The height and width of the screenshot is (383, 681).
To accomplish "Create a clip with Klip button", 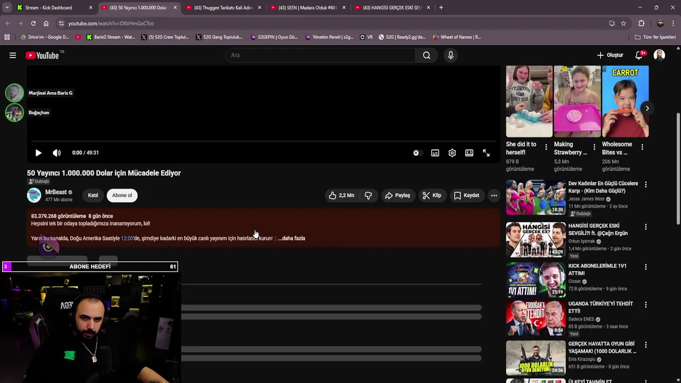I will (x=431, y=195).
